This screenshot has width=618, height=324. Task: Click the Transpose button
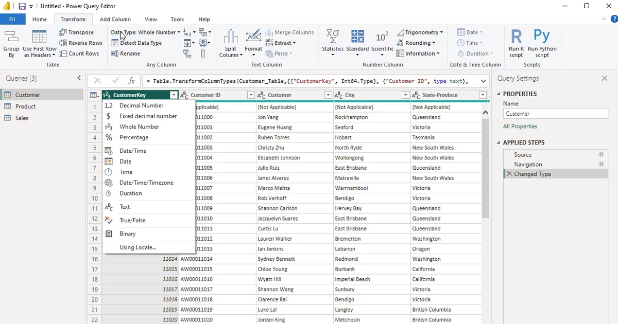click(77, 32)
